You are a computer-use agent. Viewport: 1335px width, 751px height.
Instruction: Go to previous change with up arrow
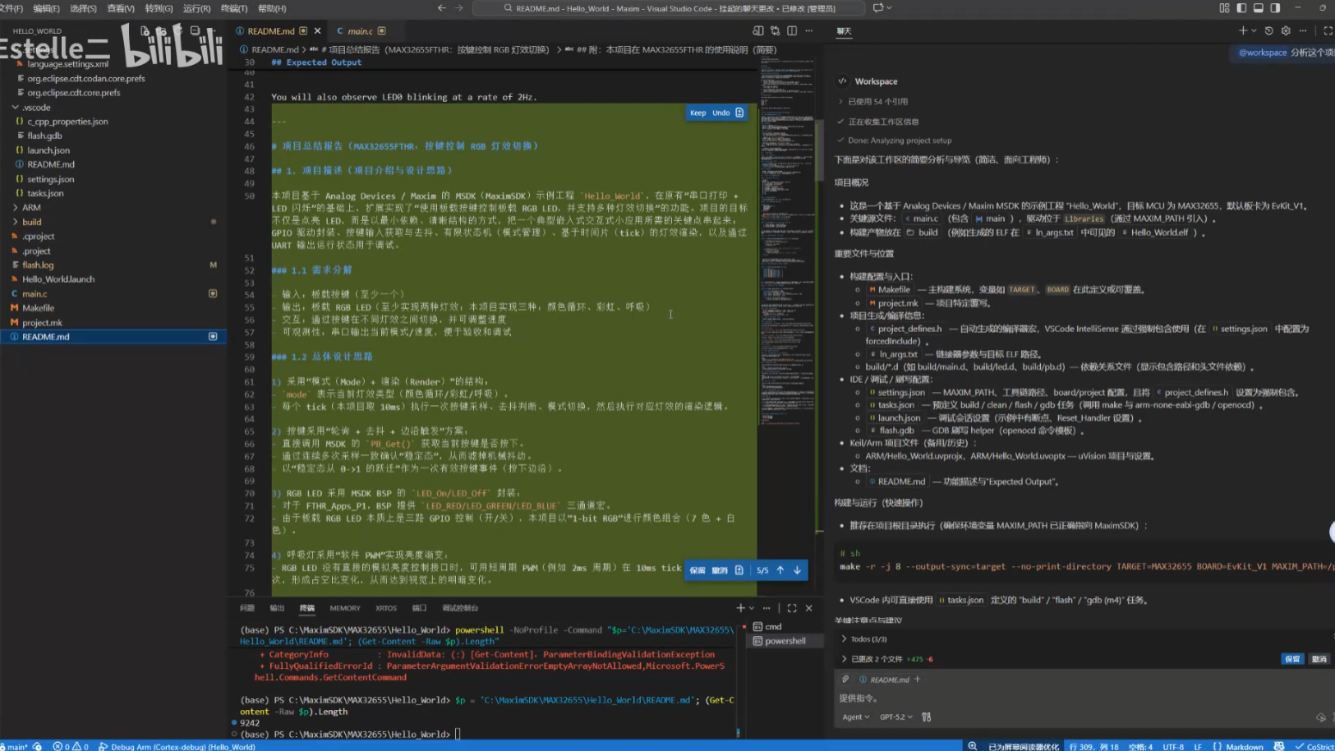coord(780,570)
